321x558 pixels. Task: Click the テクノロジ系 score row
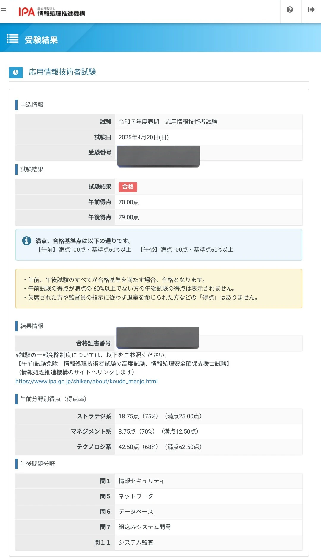pyautogui.click(x=159, y=447)
